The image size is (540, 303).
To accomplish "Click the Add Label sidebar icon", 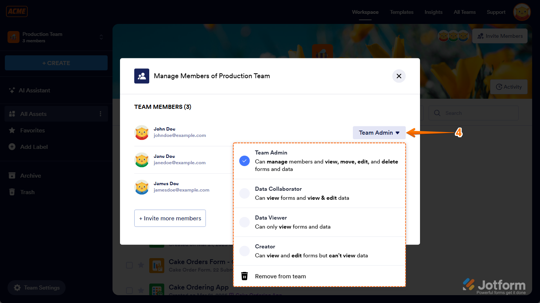I will pyautogui.click(x=11, y=147).
